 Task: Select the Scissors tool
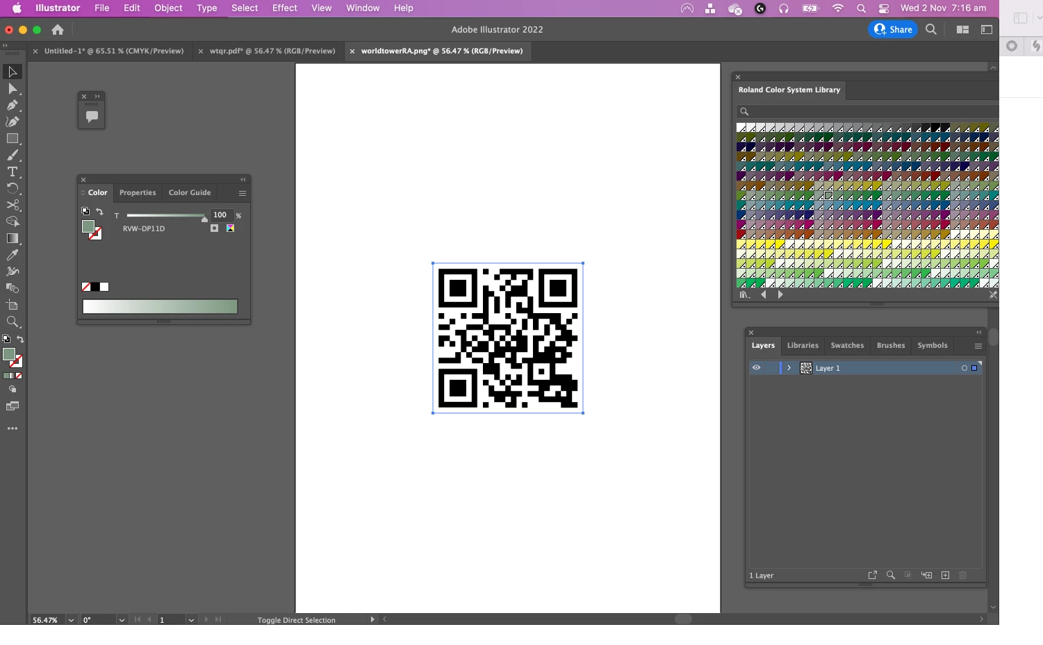[12, 206]
